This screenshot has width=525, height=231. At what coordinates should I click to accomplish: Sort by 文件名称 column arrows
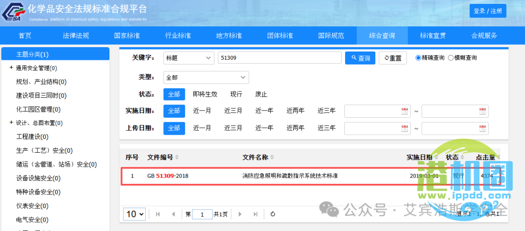pyautogui.click(x=272, y=158)
